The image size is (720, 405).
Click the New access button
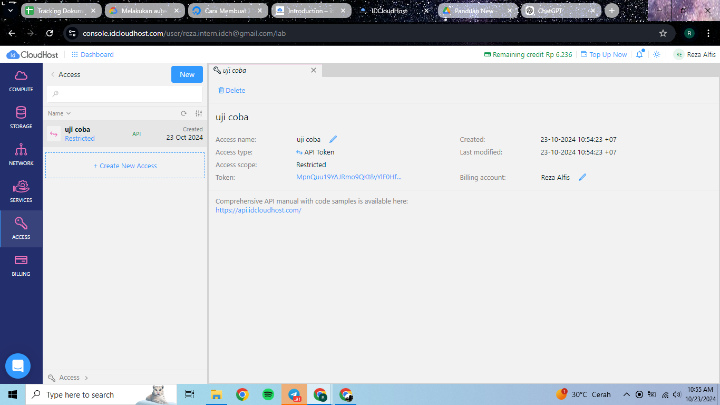click(x=187, y=74)
